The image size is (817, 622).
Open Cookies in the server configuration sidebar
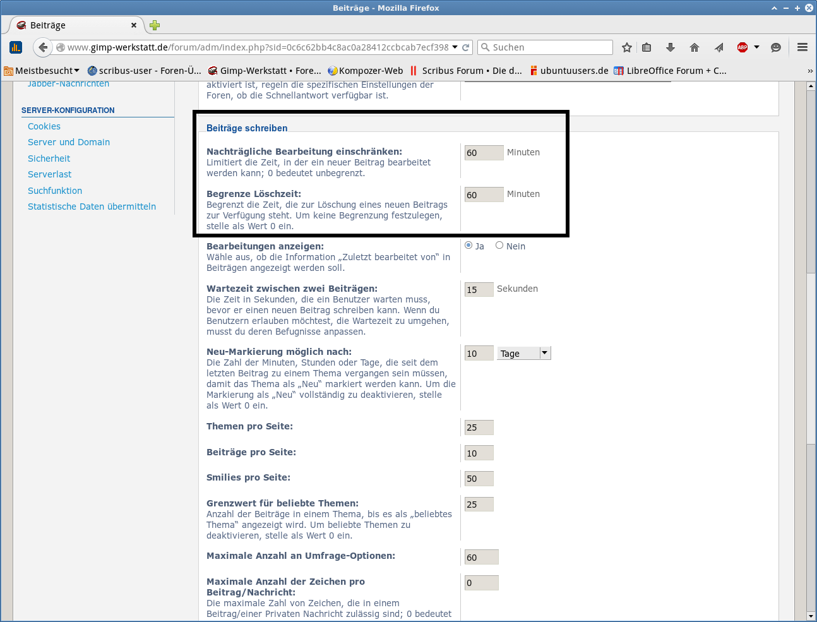coord(44,126)
